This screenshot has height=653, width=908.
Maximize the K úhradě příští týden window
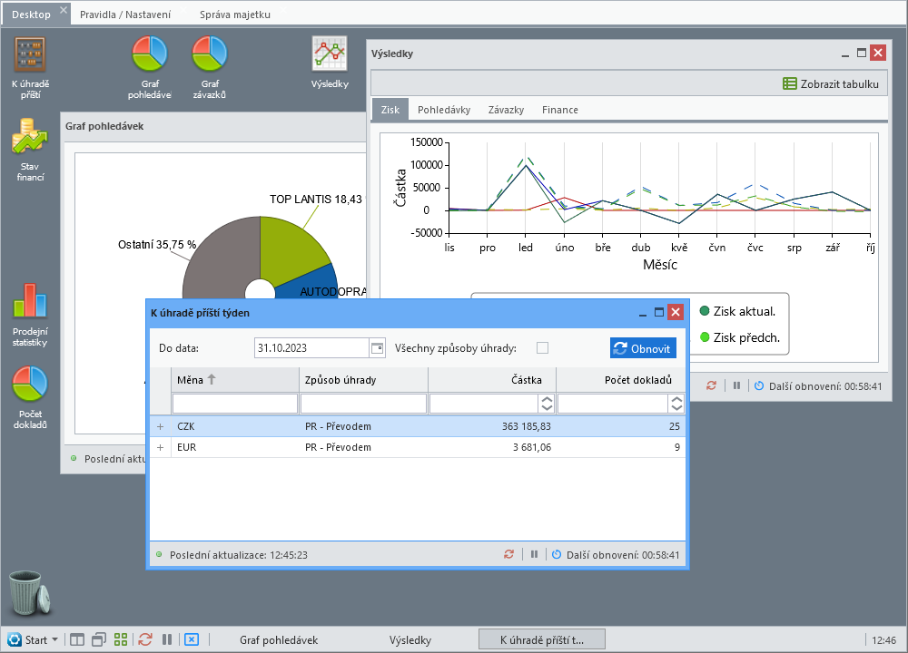(x=659, y=312)
